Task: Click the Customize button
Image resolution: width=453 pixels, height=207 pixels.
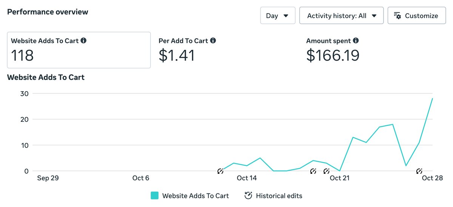Action: click(x=417, y=15)
